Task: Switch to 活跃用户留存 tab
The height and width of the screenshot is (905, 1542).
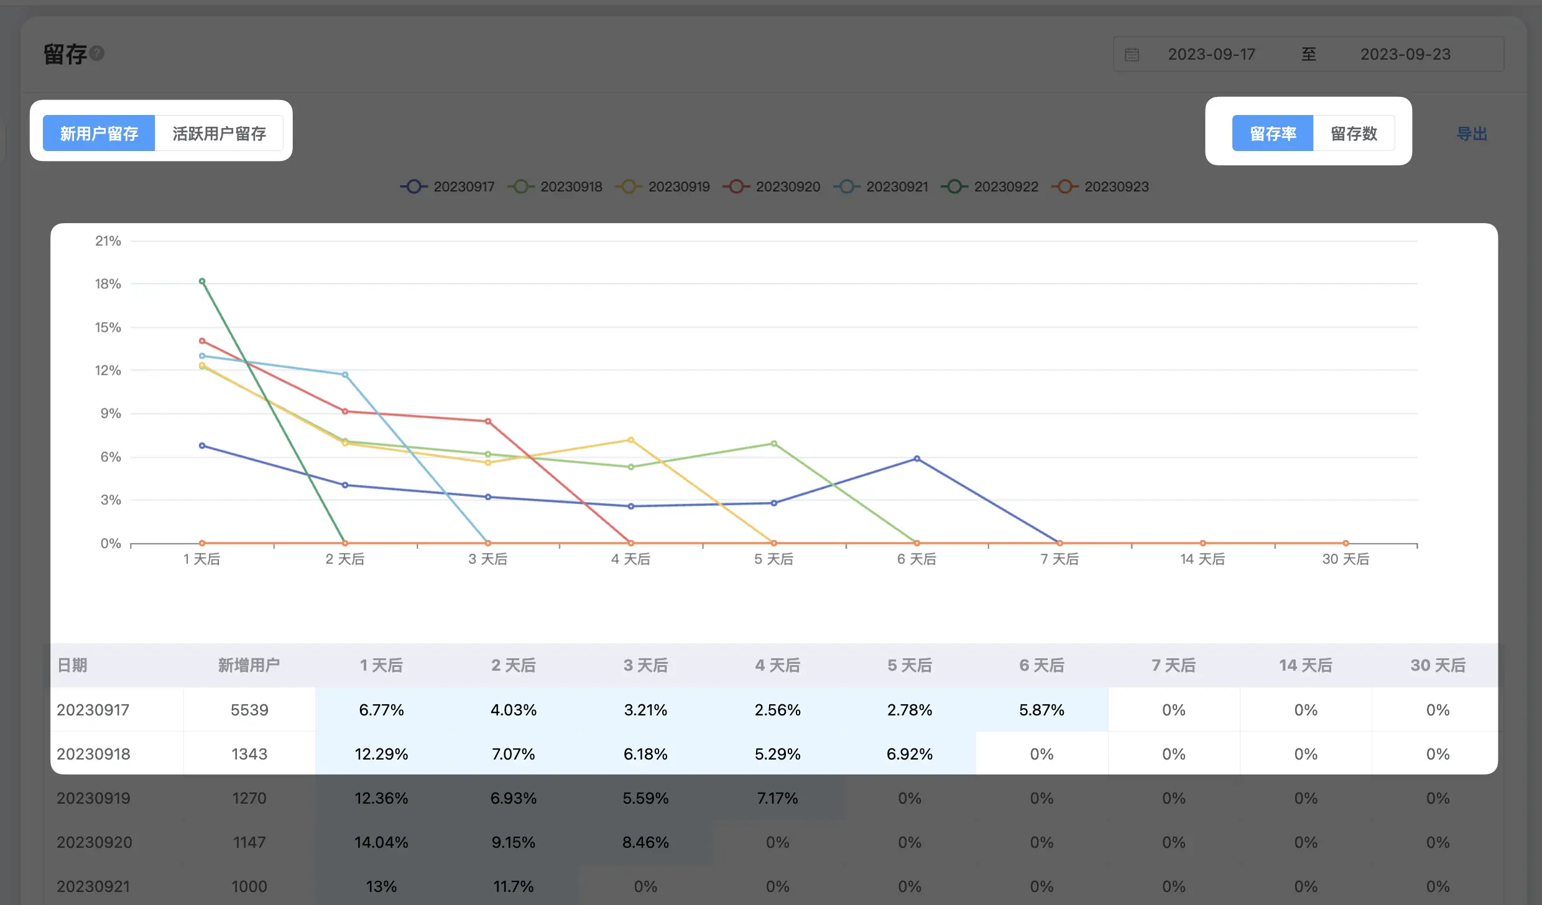Action: coord(219,133)
